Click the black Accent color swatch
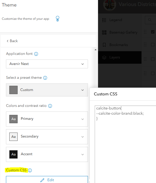The width and height of the screenshot is (156, 183). [13, 154]
